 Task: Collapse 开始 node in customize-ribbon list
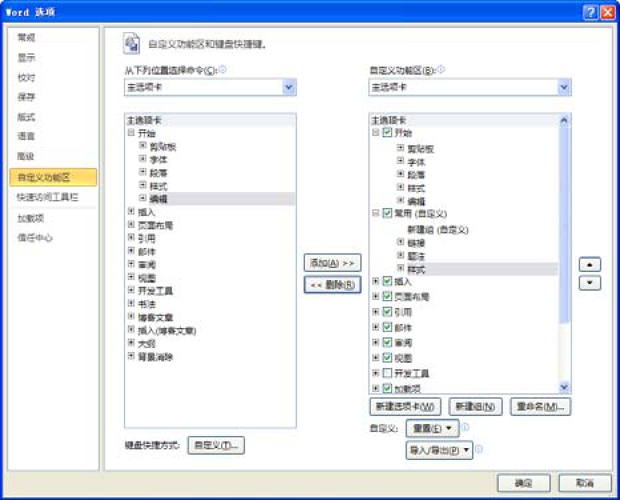[376, 132]
